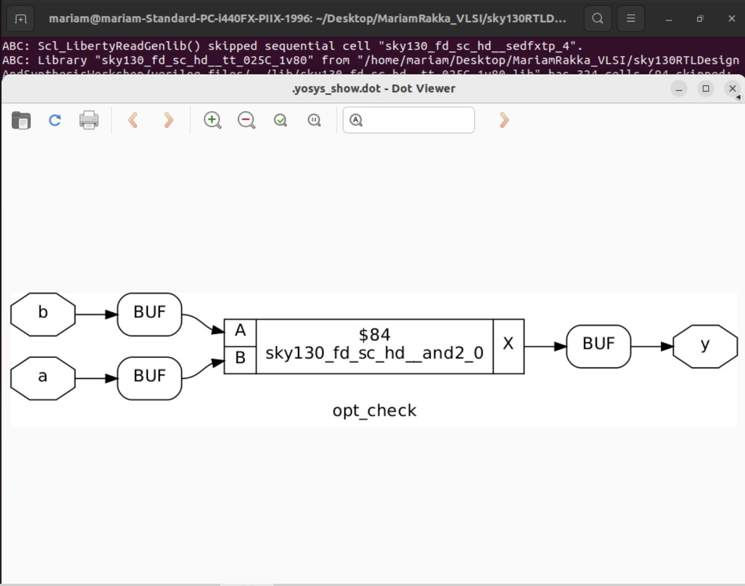The width and height of the screenshot is (745, 586).
Task: Click the output port octagon labeled y
Action: click(x=705, y=346)
